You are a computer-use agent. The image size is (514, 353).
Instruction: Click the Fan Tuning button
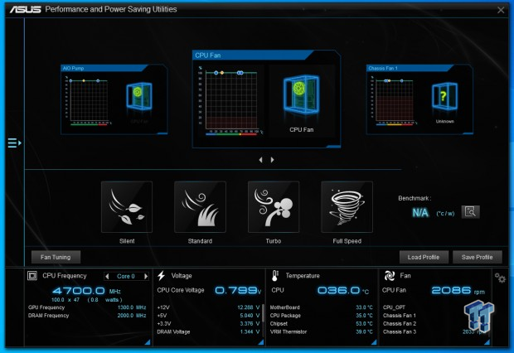coord(56,258)
